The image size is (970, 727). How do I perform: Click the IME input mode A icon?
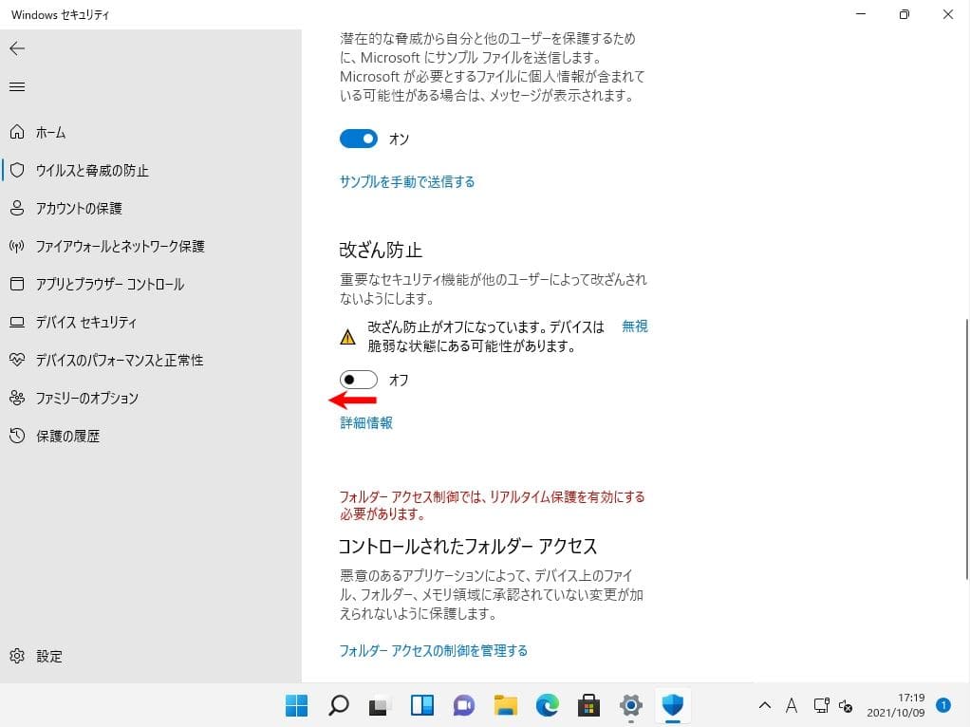(x=792, y=705)
